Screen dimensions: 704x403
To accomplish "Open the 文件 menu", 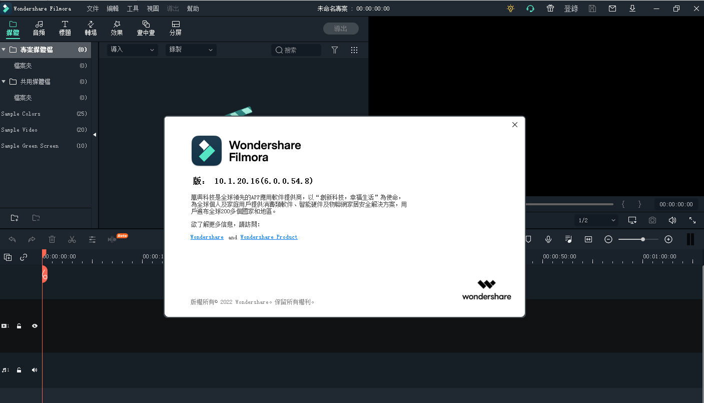I will tap(93, 9).
